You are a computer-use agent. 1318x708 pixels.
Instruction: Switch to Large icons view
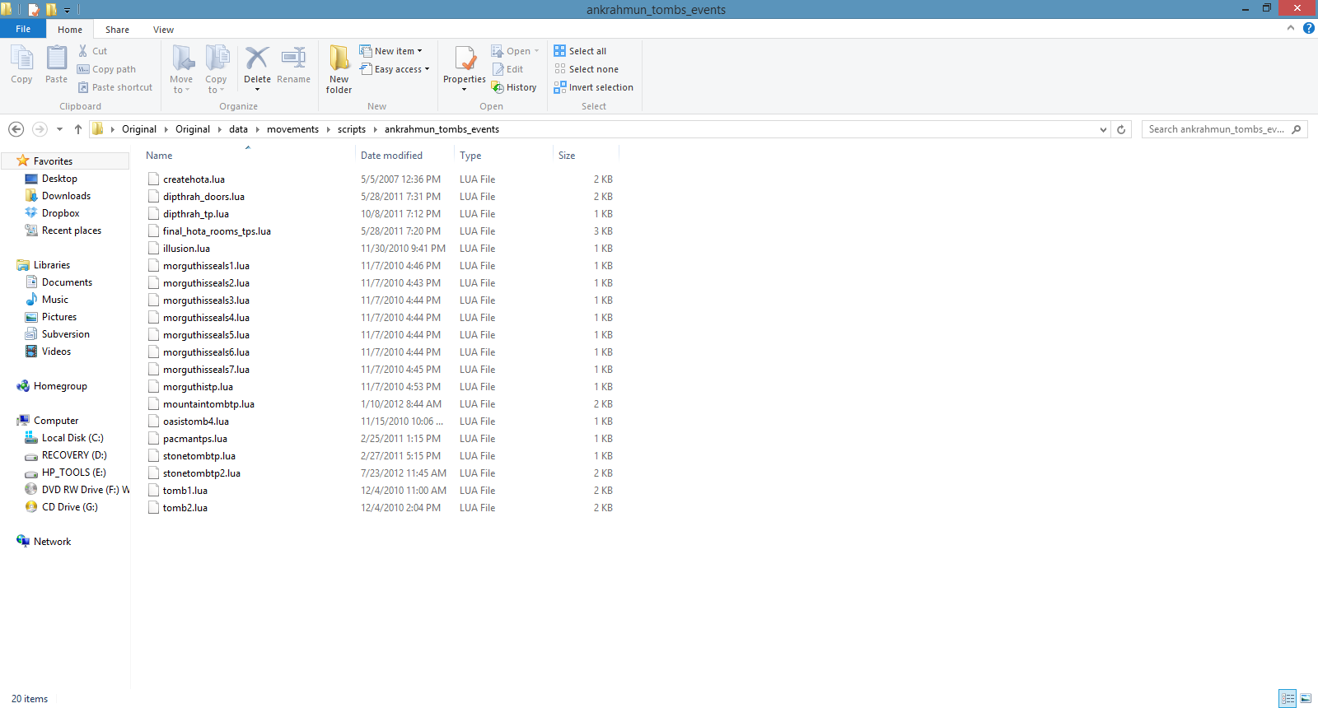(x=1306, y=698)
